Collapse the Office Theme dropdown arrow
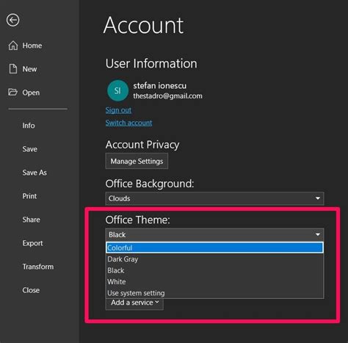Viewport: 348px width, 343px height. 318,234
